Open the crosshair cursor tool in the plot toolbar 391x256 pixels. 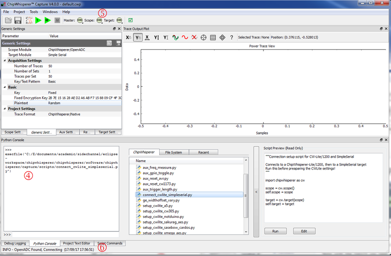pos(204,37)
